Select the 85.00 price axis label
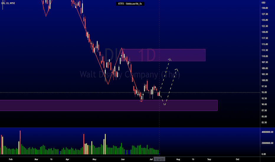This screenshot has width=275, height=162. (264, 116)
